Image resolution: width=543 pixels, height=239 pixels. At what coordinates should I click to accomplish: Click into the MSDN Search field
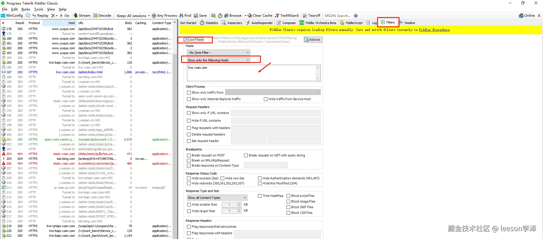pos(338,16)
